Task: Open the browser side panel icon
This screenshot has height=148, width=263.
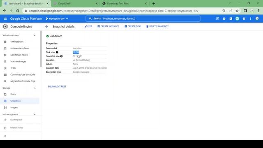Action: [245, 11]
